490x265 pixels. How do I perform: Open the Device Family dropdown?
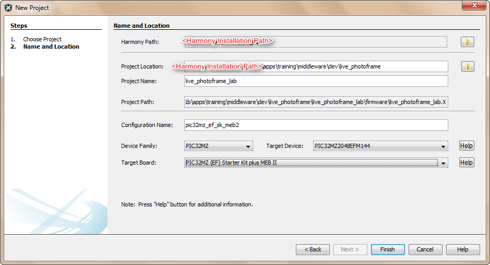click(x=219, y=146)
